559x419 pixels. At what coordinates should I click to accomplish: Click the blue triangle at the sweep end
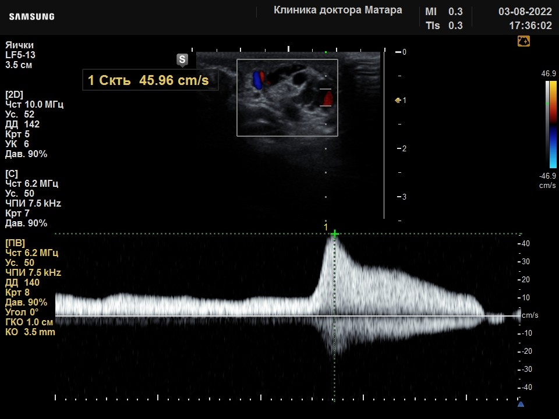click(x=521, y=404)
